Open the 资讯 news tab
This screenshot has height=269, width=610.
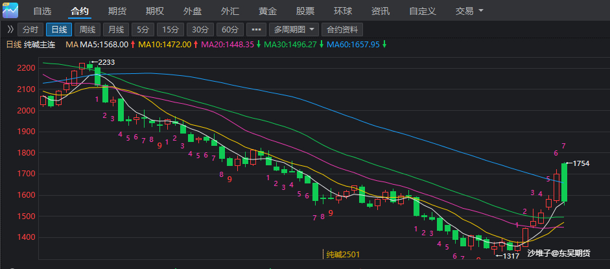pyautogui.click(x=381, y=11)
